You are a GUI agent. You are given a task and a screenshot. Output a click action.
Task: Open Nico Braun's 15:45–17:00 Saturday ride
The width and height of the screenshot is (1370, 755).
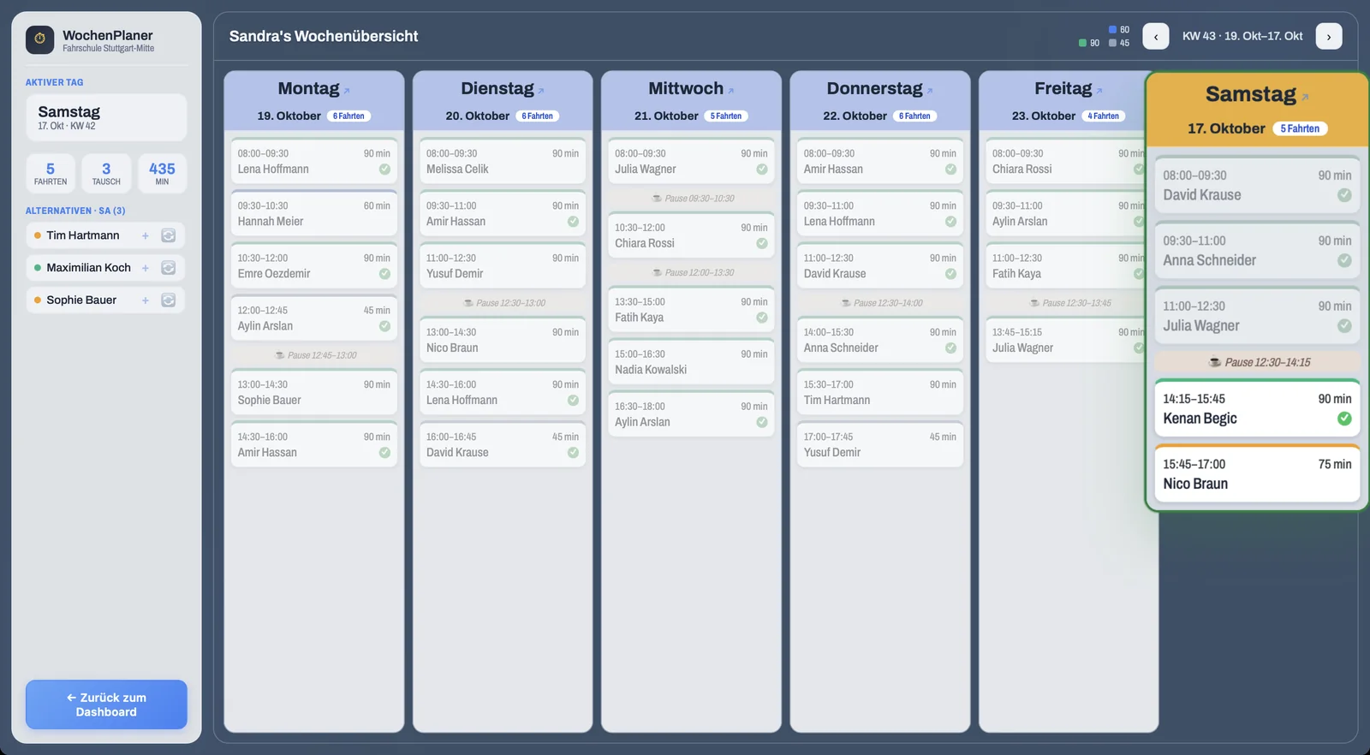tap(1257, 473)
